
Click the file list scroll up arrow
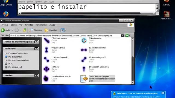[133, 39]
